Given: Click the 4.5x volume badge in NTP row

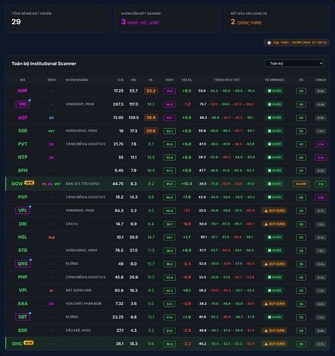Looking at the screenshot, I should [x=321, y=157].
